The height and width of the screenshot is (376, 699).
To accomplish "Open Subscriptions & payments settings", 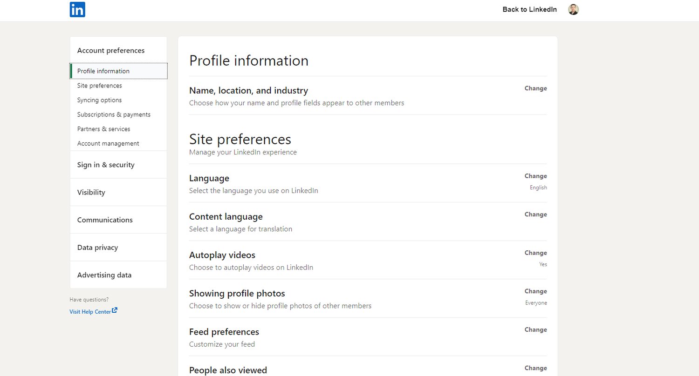I will tap(114, 114).
